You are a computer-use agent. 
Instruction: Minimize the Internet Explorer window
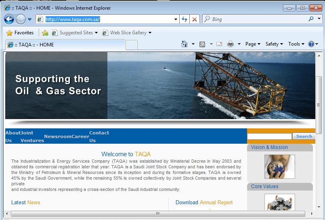[x=289, y=8]
